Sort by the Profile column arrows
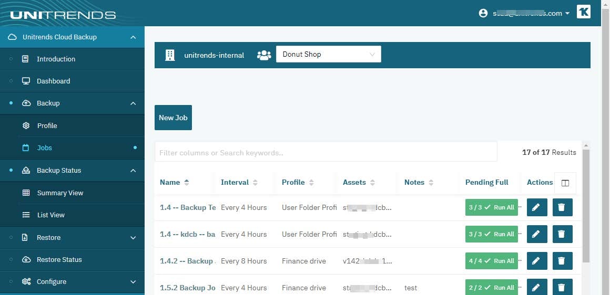Viewport: 610px width, 295px height. (x=311, y=183)
